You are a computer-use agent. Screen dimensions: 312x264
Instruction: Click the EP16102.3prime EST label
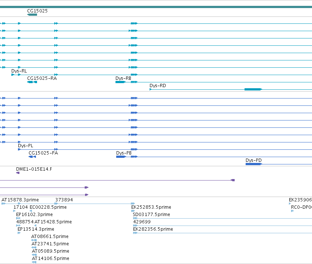[x=34, y=215]
